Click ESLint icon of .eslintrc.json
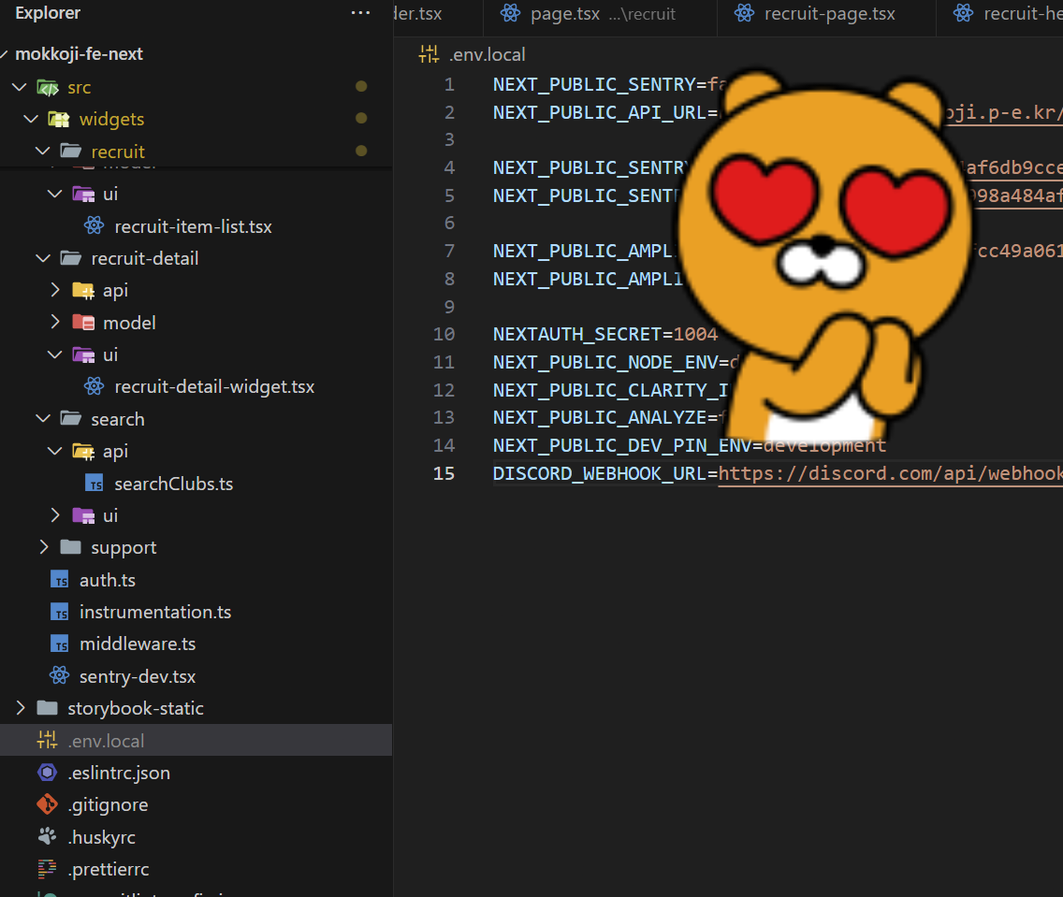 47,773
